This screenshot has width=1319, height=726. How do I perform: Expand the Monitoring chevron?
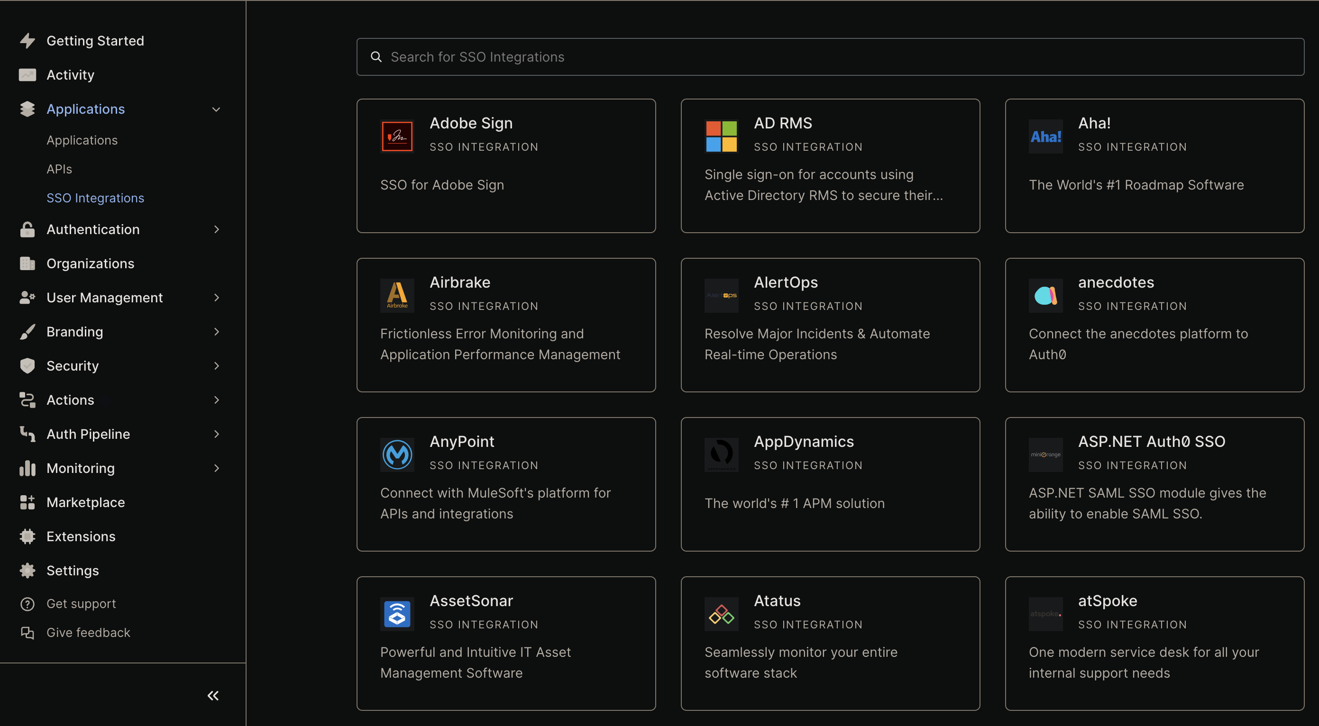216,468
